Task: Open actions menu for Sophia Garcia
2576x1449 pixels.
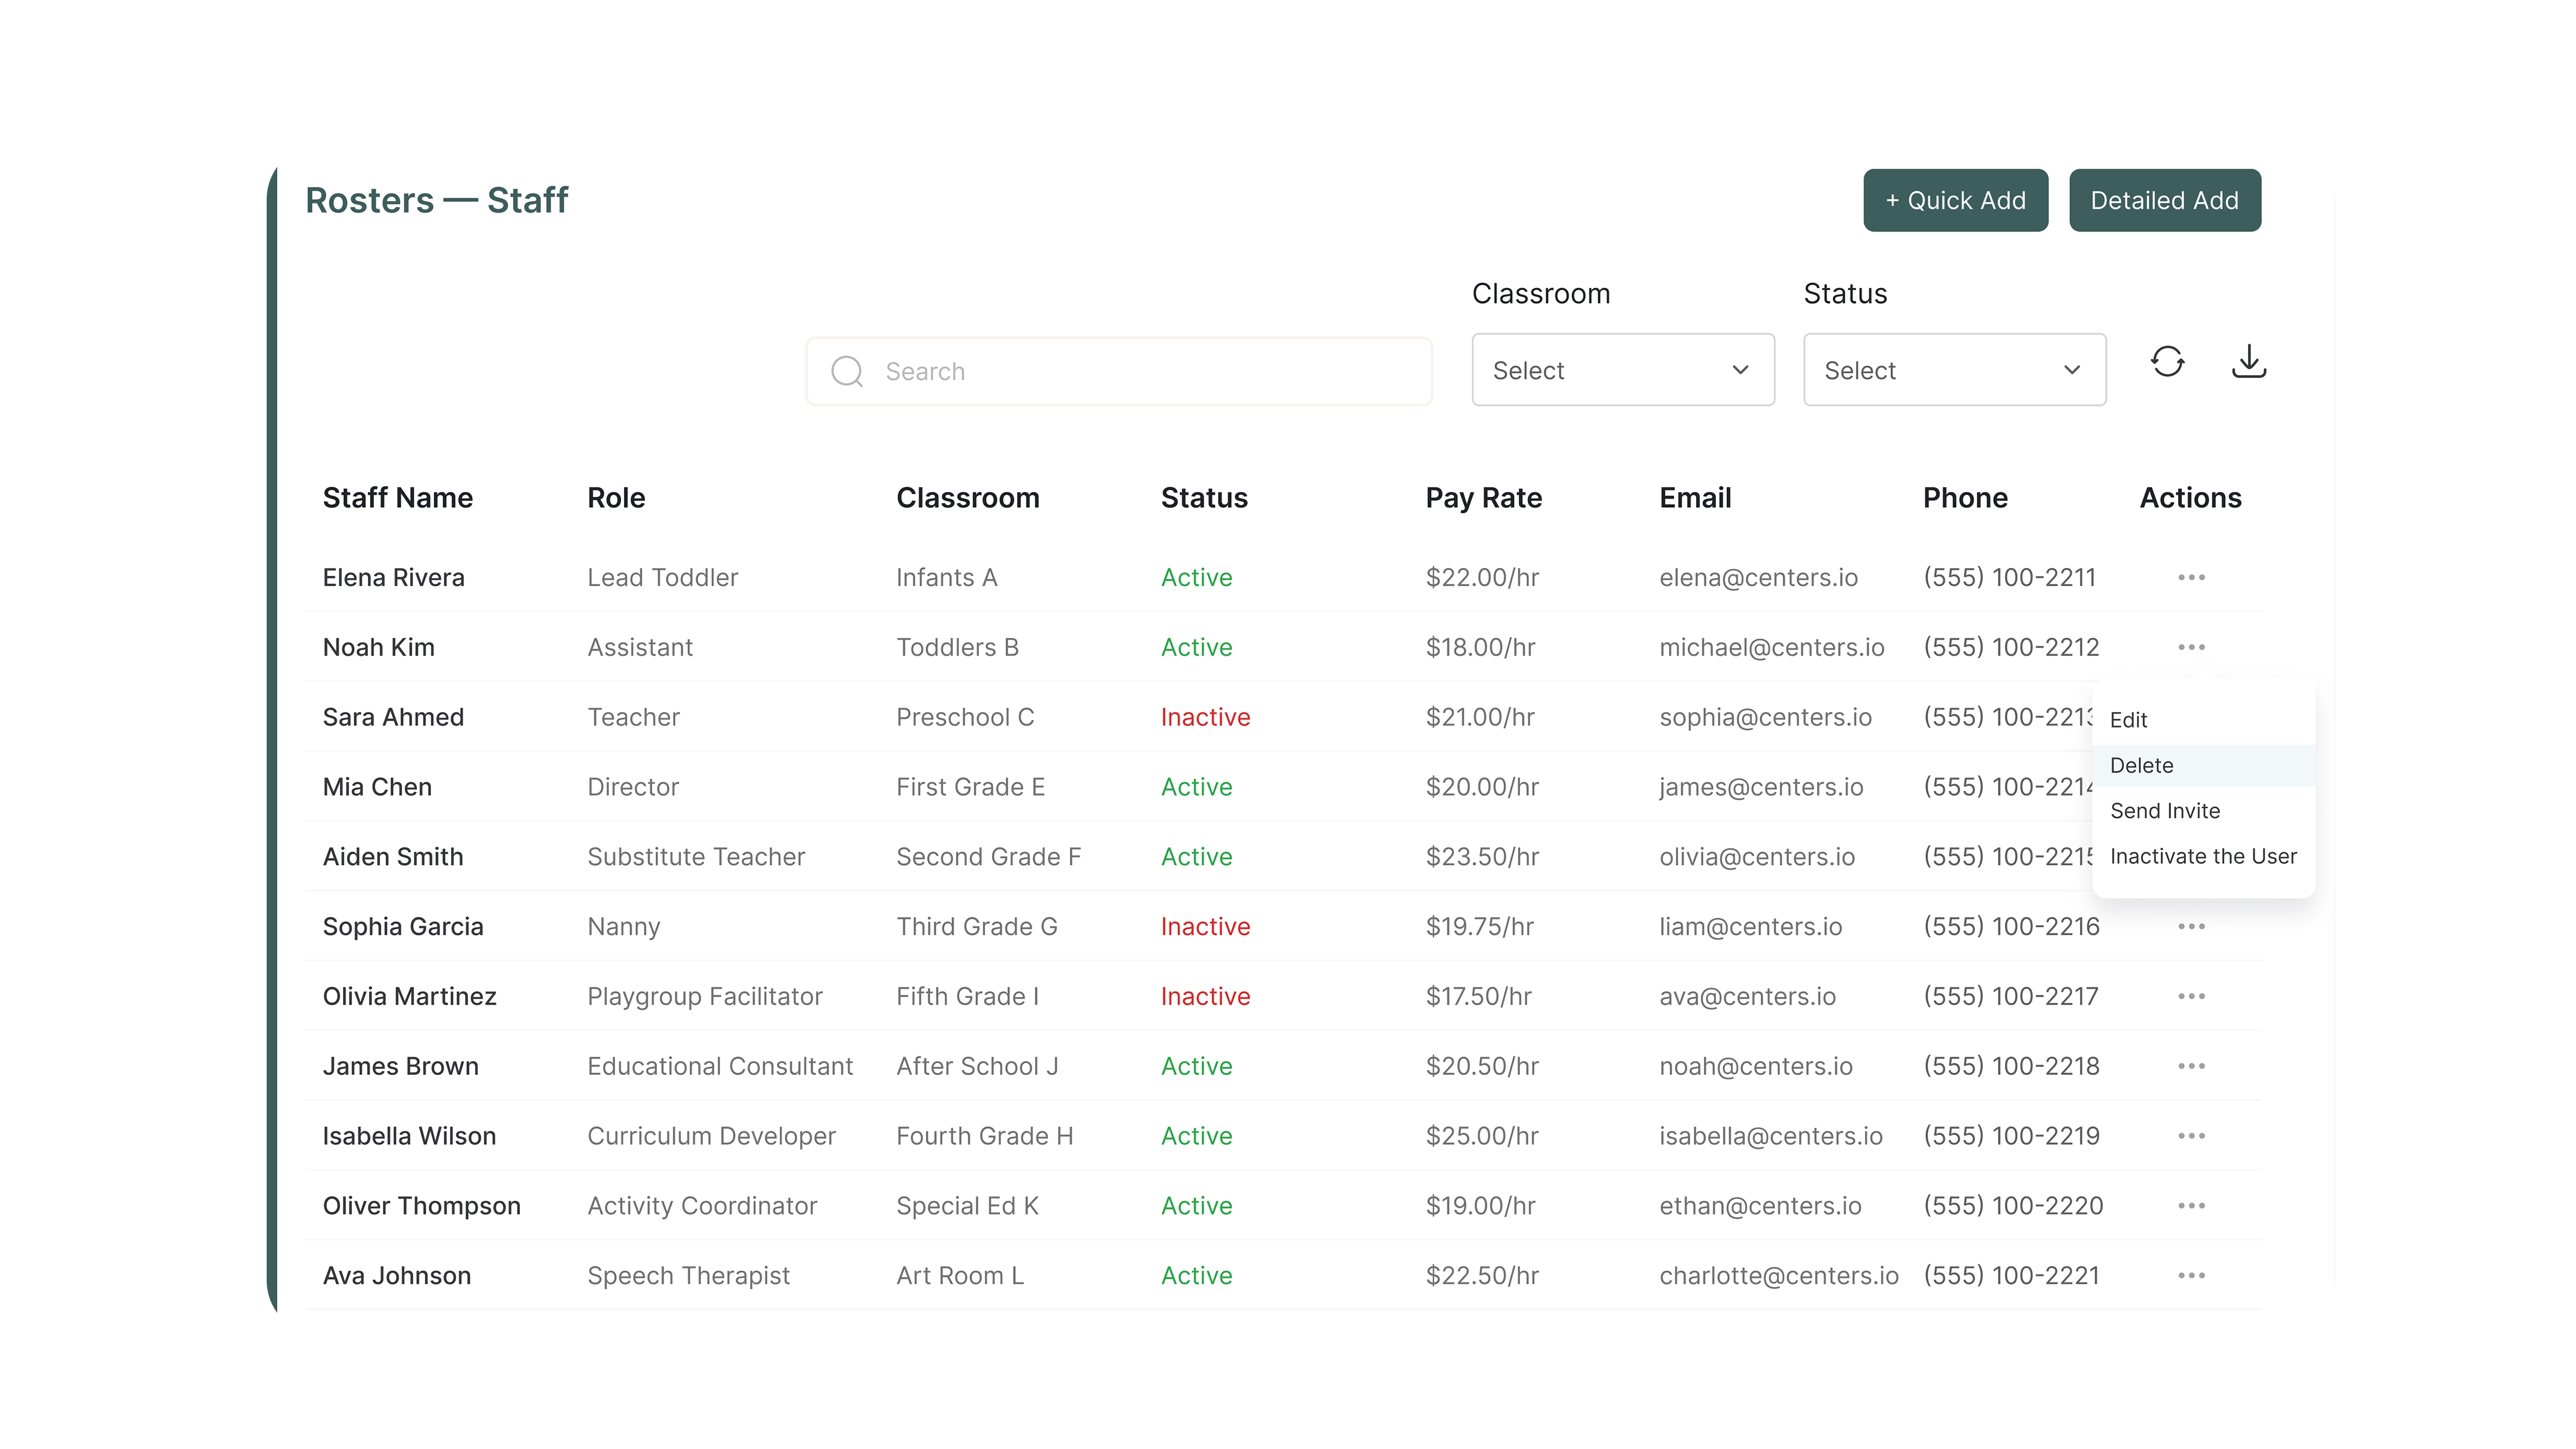Action: click(2191, 927)
